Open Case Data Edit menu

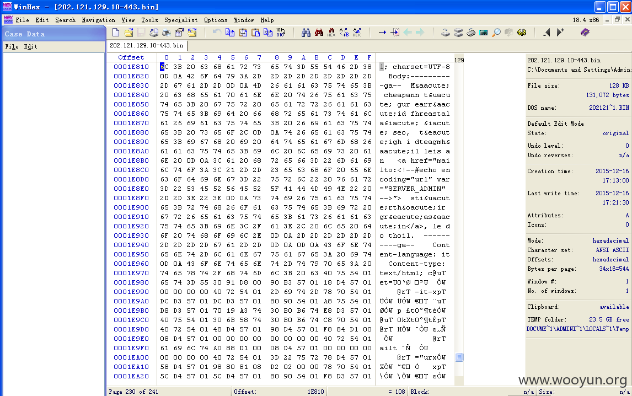30,47
